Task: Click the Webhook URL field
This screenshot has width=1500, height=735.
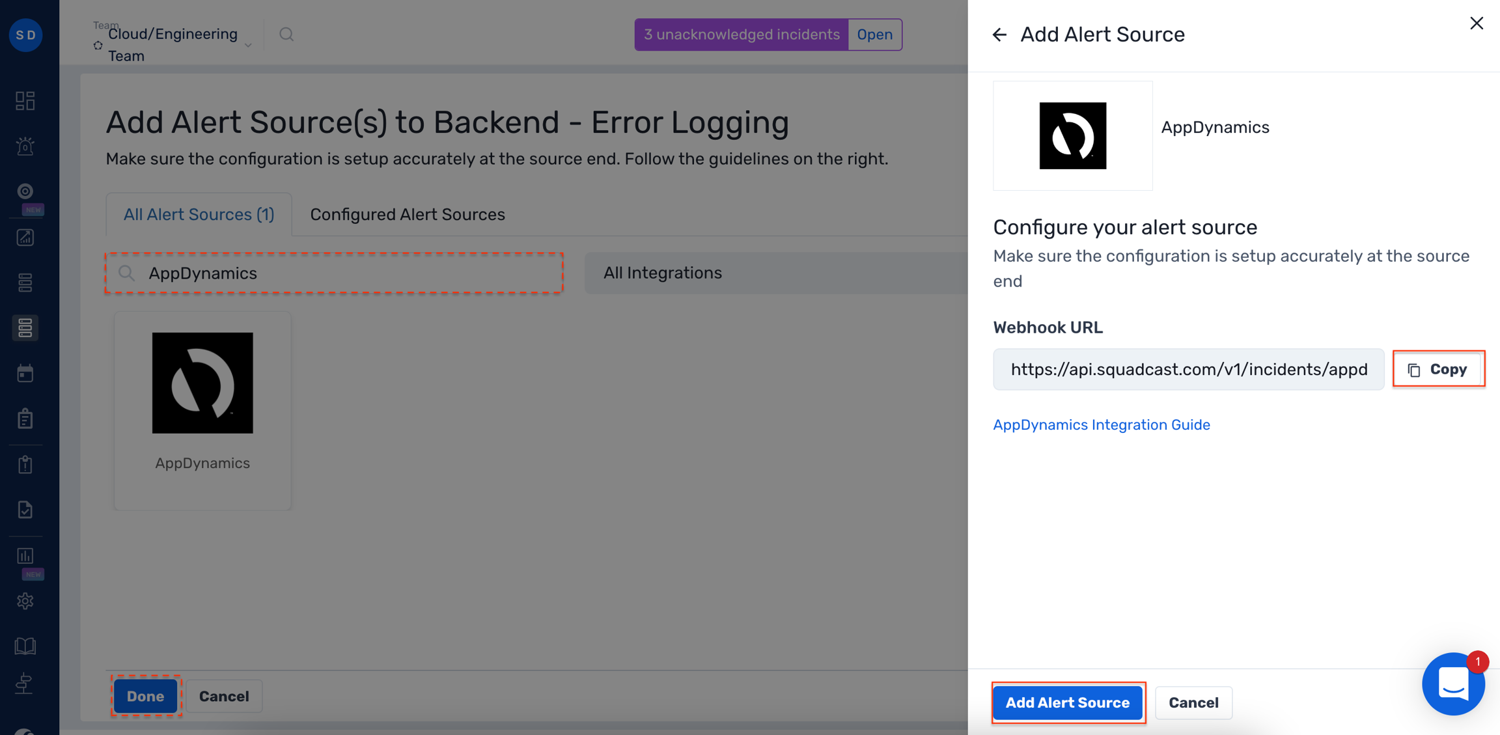Action: [1188, 369]
